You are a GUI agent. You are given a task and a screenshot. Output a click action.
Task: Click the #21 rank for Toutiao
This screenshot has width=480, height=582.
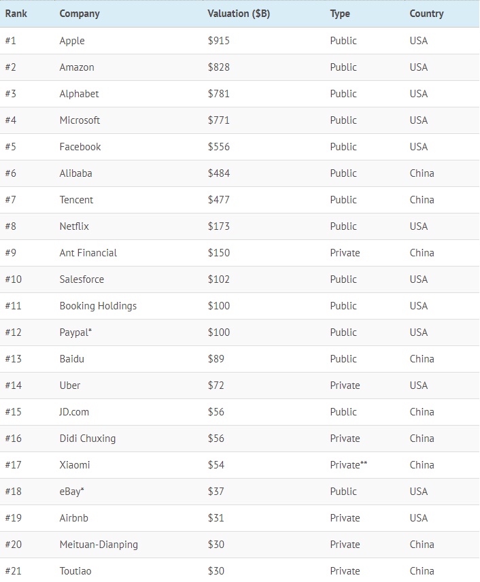(14, 571)
